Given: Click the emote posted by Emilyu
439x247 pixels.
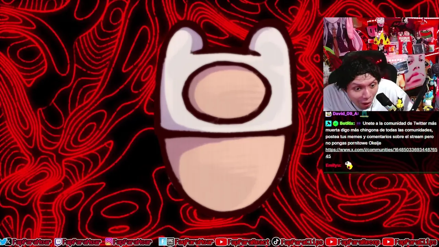Looking at the screenshot, I should (349, 165).
